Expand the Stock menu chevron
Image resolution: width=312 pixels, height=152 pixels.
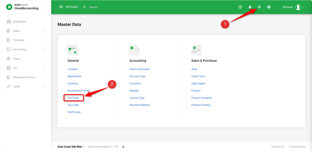(43, 59)
